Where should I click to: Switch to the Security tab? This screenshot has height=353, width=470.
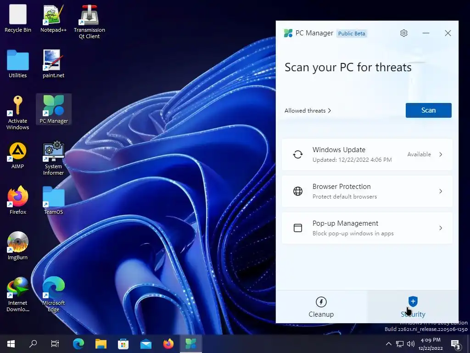[x=413, y=307]
